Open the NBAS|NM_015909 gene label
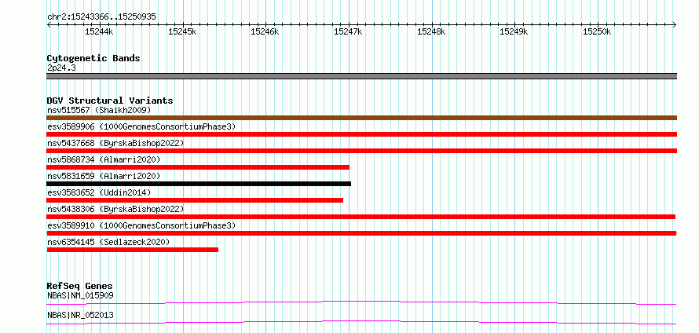Screen dimensions: 699x333 (x=80, y=295)
